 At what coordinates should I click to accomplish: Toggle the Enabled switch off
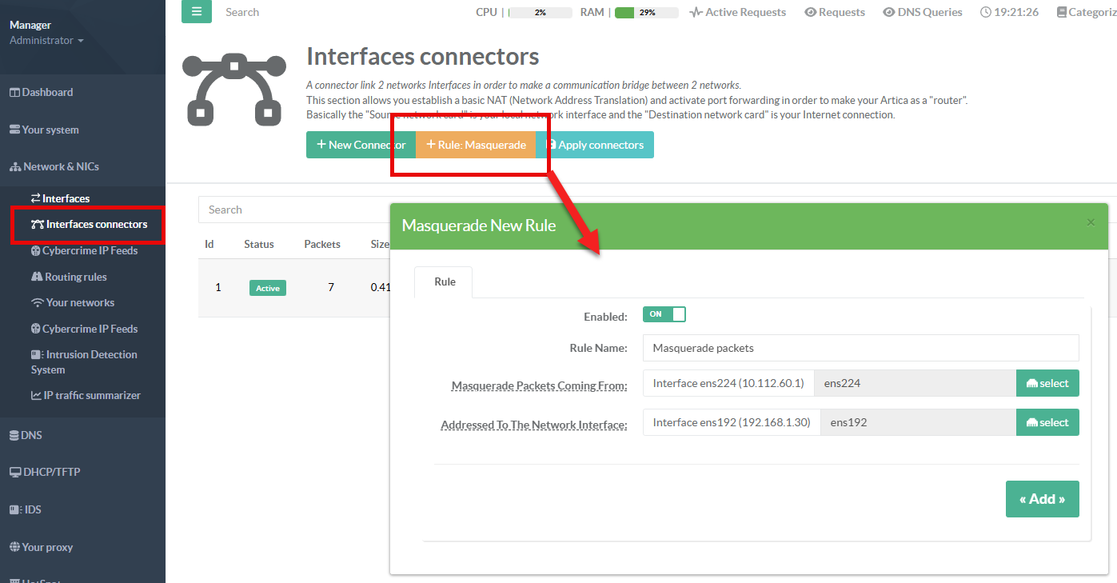click(664, 314)
